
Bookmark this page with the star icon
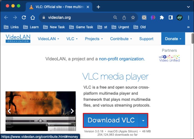[x=133, y=17]
